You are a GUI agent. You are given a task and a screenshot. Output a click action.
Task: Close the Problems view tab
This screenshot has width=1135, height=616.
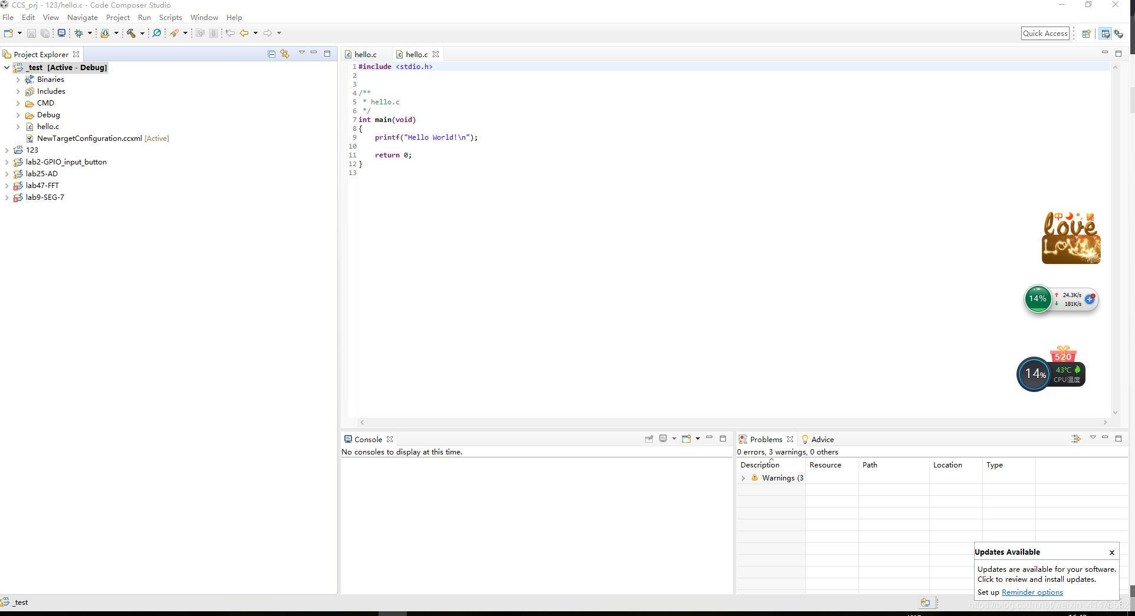[x=790, y=439]
